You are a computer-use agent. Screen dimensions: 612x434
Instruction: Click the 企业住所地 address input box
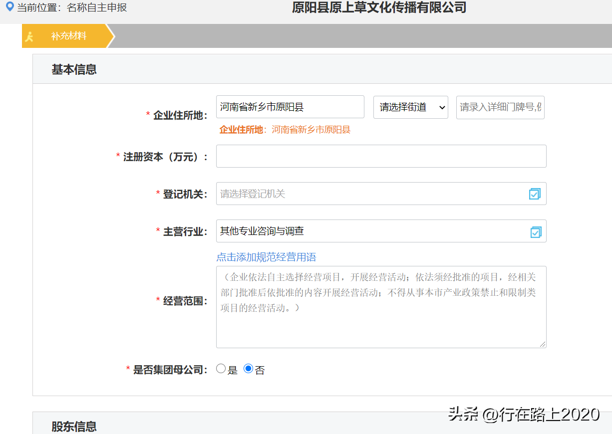pos(290,107)
